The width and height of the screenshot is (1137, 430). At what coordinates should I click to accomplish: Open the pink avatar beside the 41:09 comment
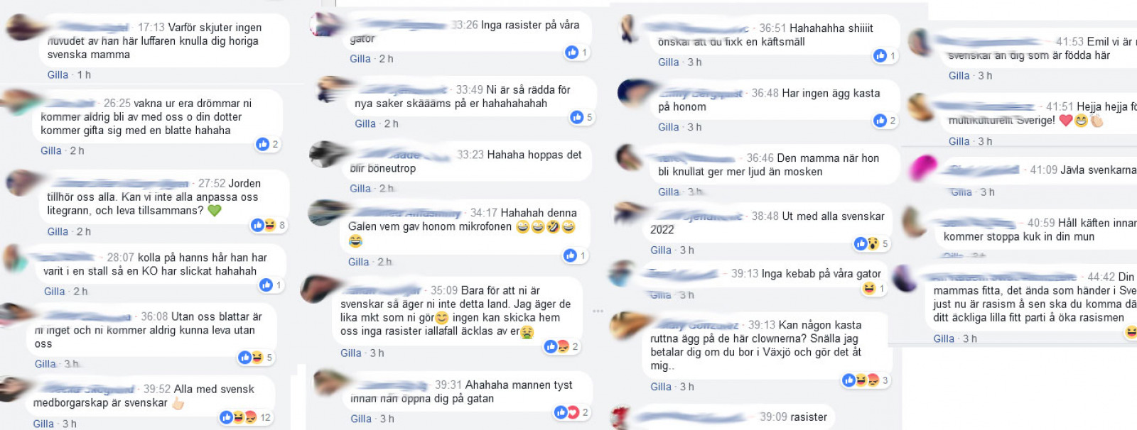923,169
